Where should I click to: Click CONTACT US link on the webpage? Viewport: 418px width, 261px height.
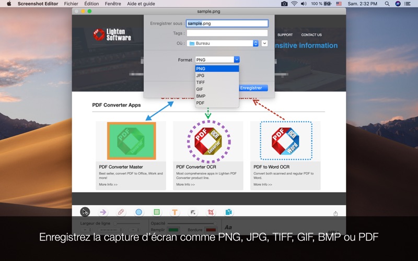[x=311, y=34]
